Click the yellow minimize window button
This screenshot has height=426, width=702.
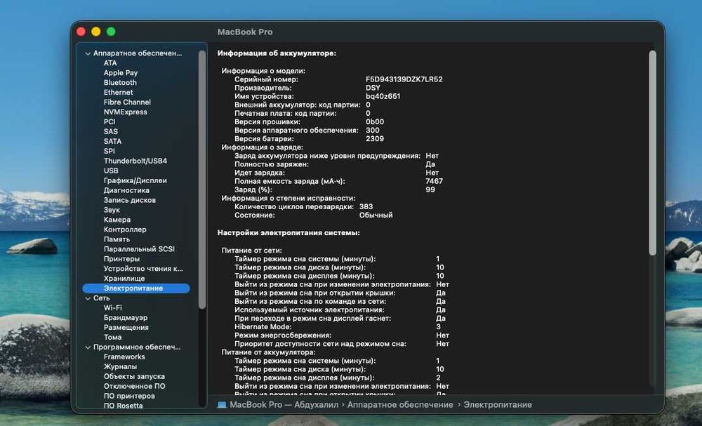pyautogui.click(x=95, y=32)
